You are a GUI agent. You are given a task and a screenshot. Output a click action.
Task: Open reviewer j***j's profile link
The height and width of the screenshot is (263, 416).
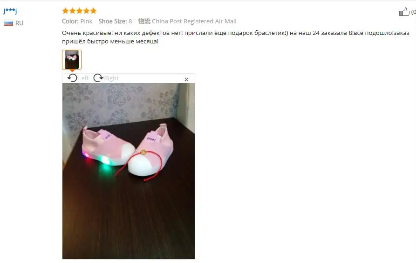pyautogui.click(x=10, y=11)
